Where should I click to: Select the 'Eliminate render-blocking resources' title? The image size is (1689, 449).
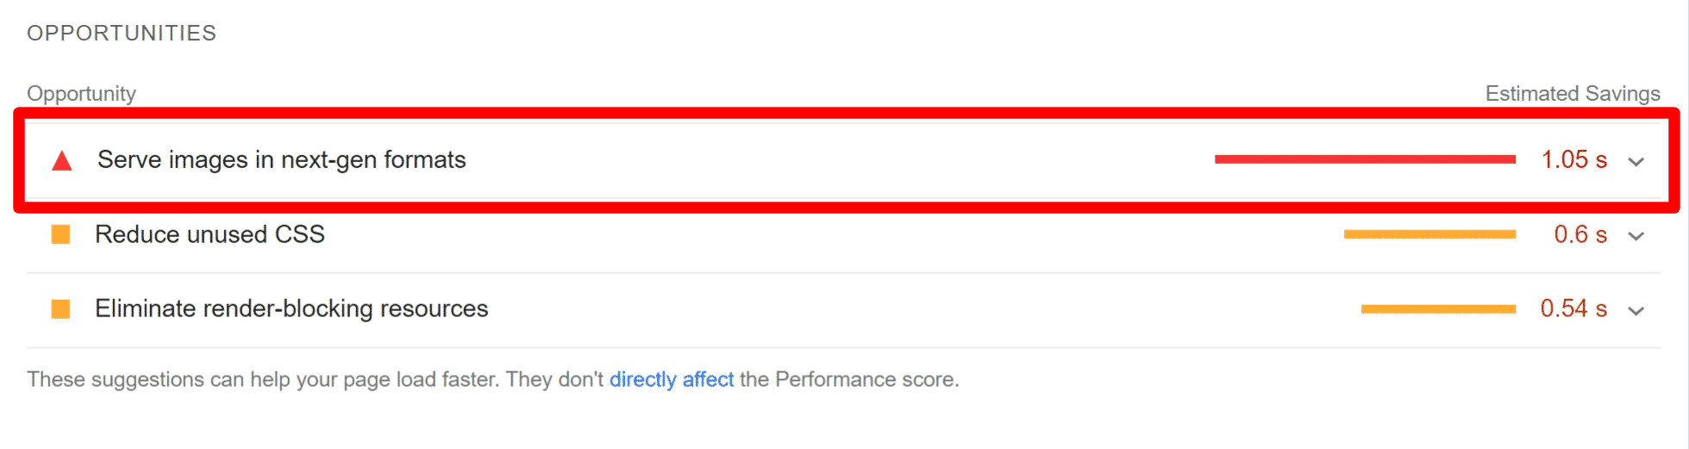pos(291,309)
